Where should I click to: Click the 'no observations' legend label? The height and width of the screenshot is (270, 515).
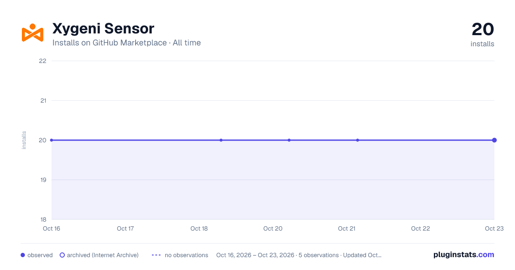point(186,255)
